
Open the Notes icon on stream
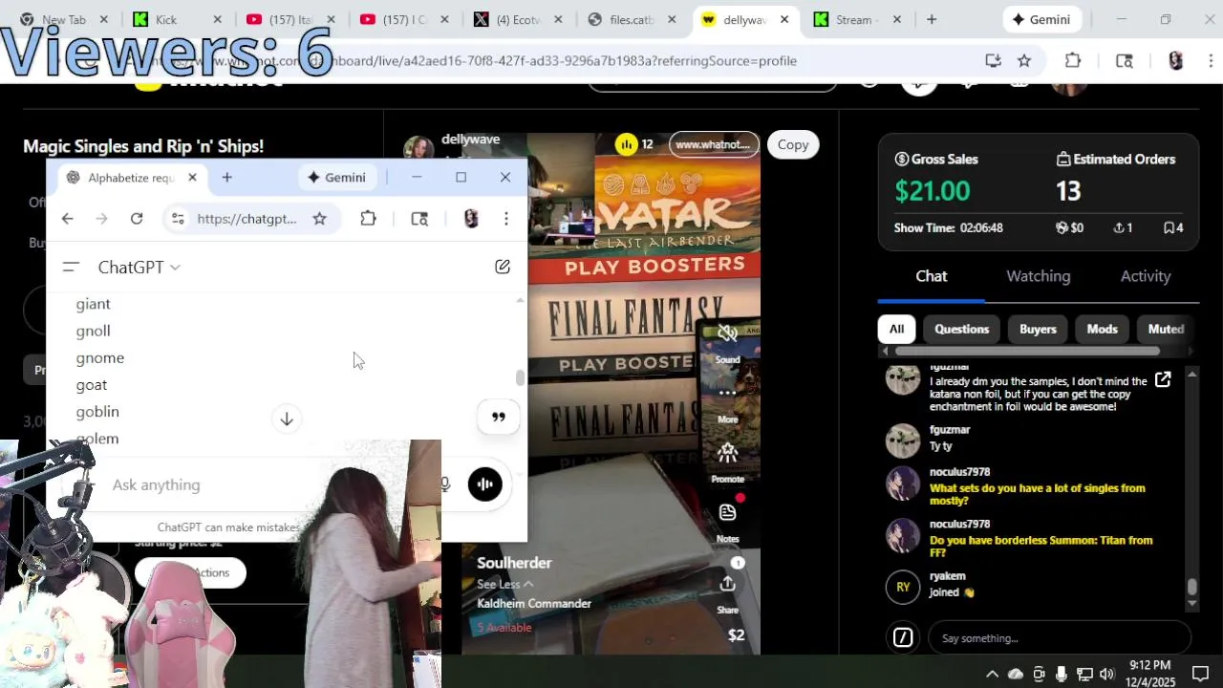coord(727,512)
